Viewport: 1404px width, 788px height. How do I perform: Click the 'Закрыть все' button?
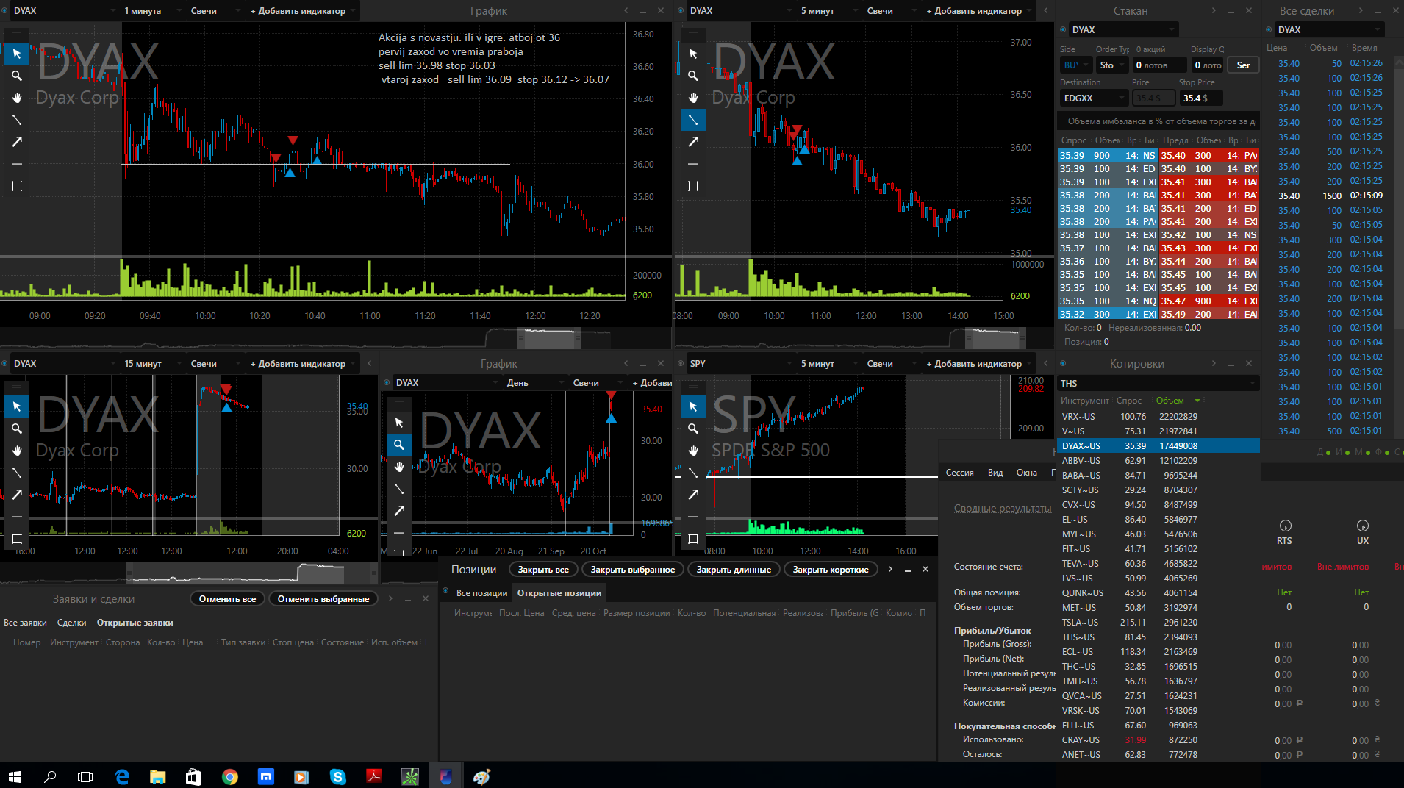543,570
